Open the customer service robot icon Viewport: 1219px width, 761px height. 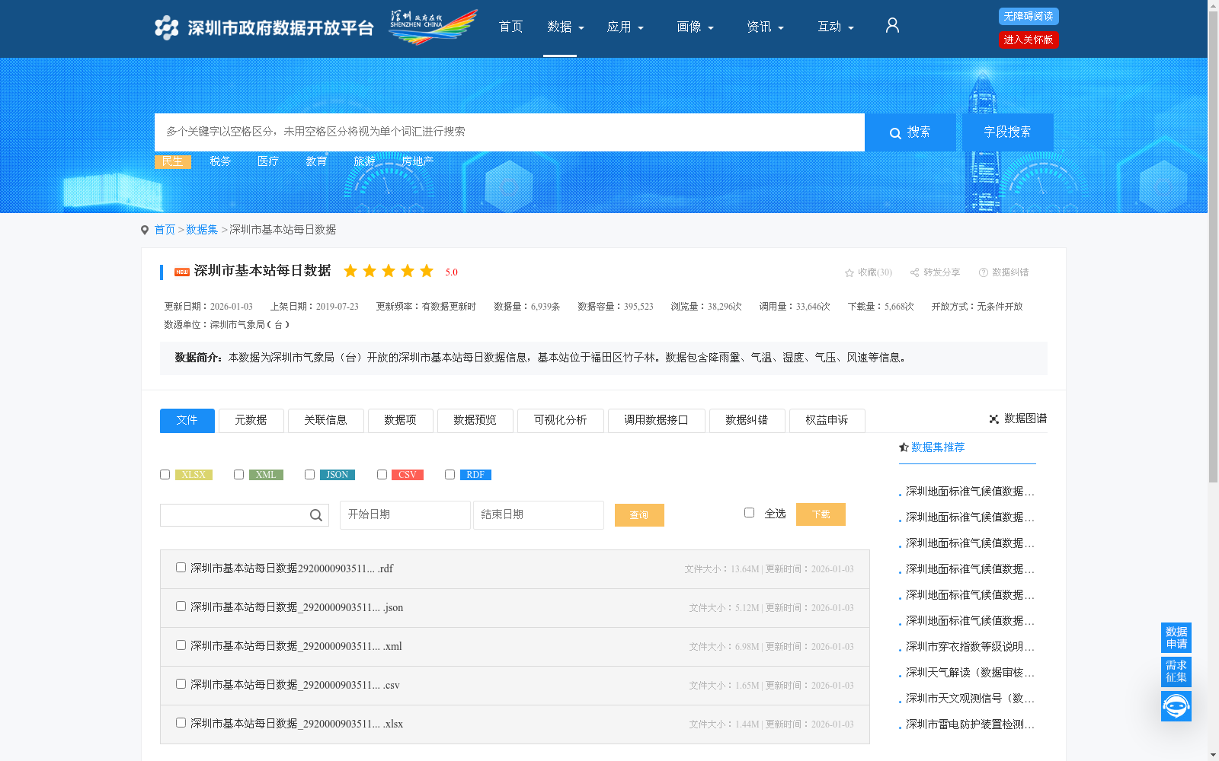pos(1176,706)
